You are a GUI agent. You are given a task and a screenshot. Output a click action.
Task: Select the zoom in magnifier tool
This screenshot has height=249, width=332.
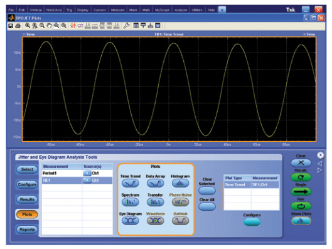[28, 26]
